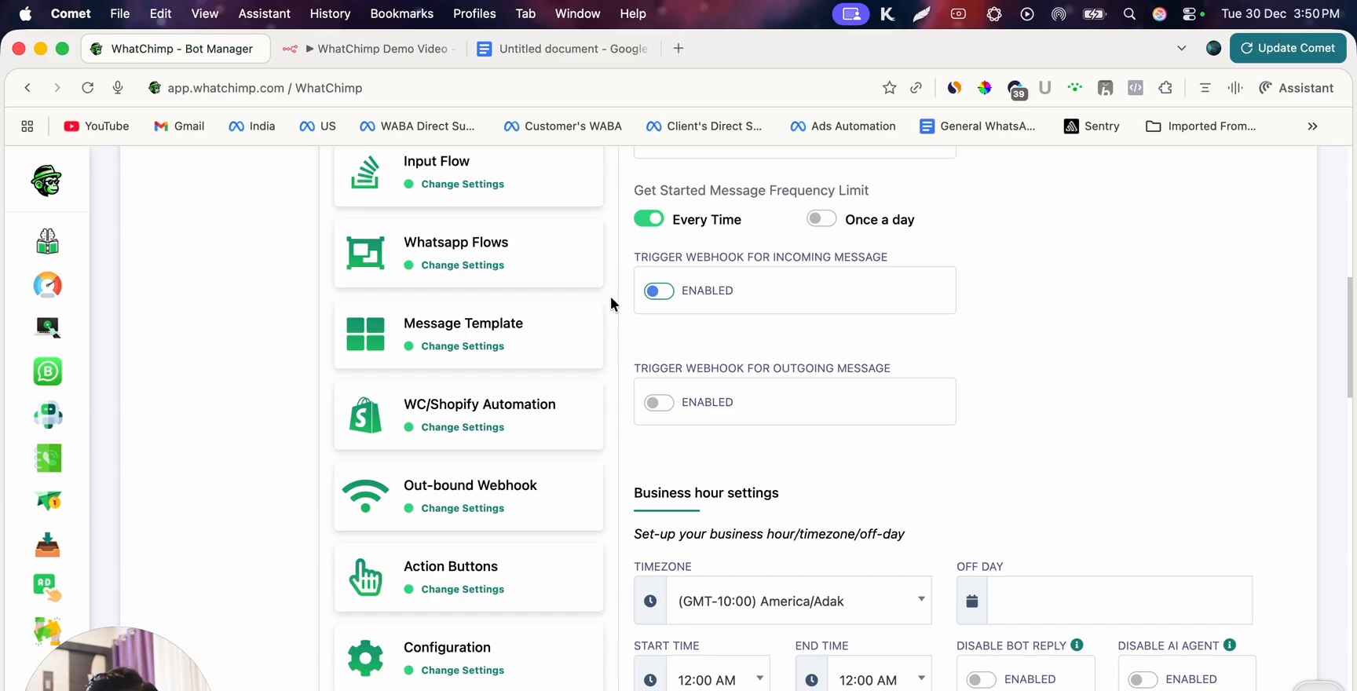Click the Update Comet button
This screenshot has height=691, width=1357.
tap(1288, 48)
